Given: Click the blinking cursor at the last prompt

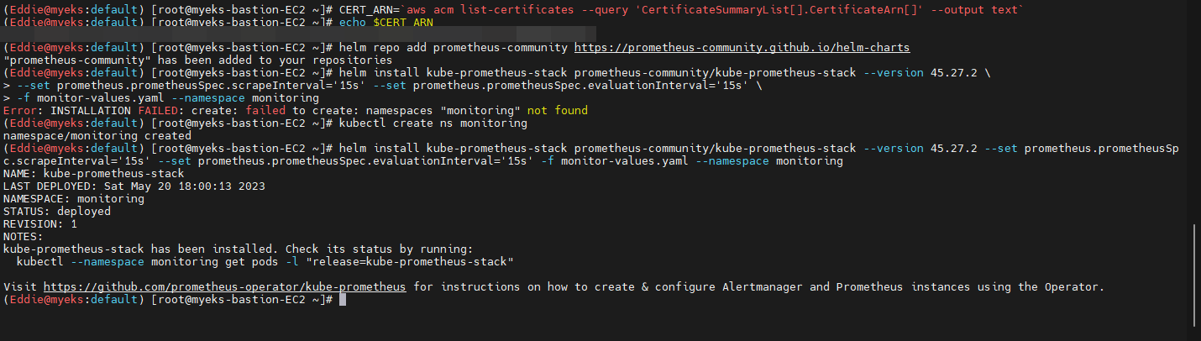Looking at the screenshot, I should click(343, 300).
